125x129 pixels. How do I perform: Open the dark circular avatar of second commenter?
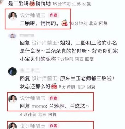click(13, 71)
